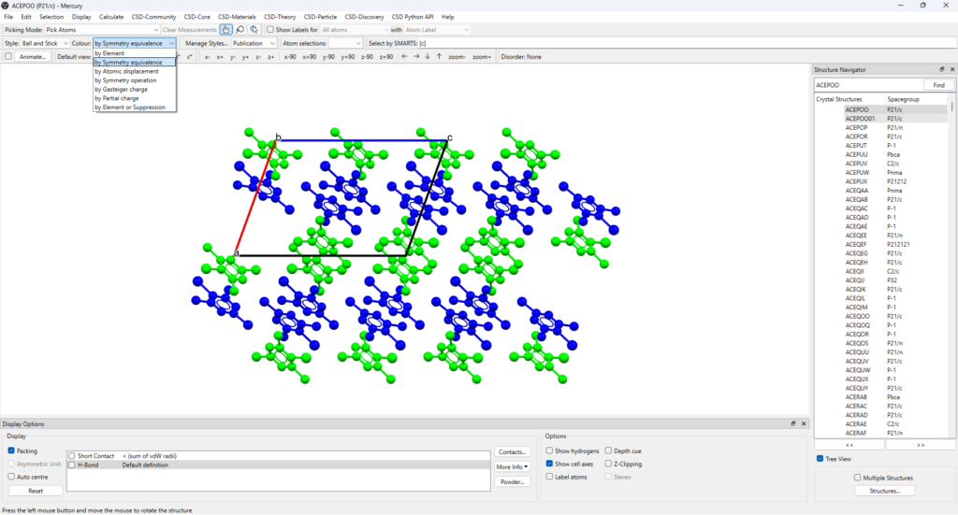Open the Picking Mode dropdown
The image size is (958, 515).
103,30
